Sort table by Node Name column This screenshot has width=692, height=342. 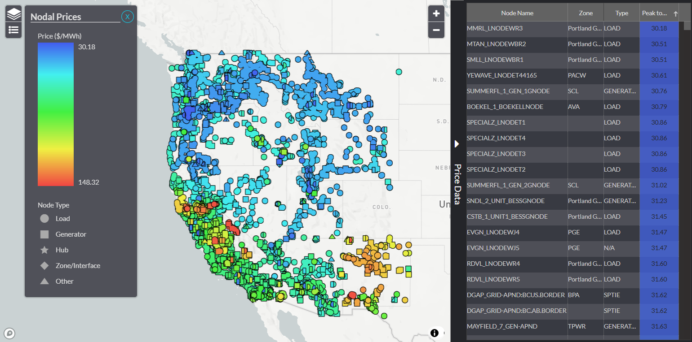point(517,13)
